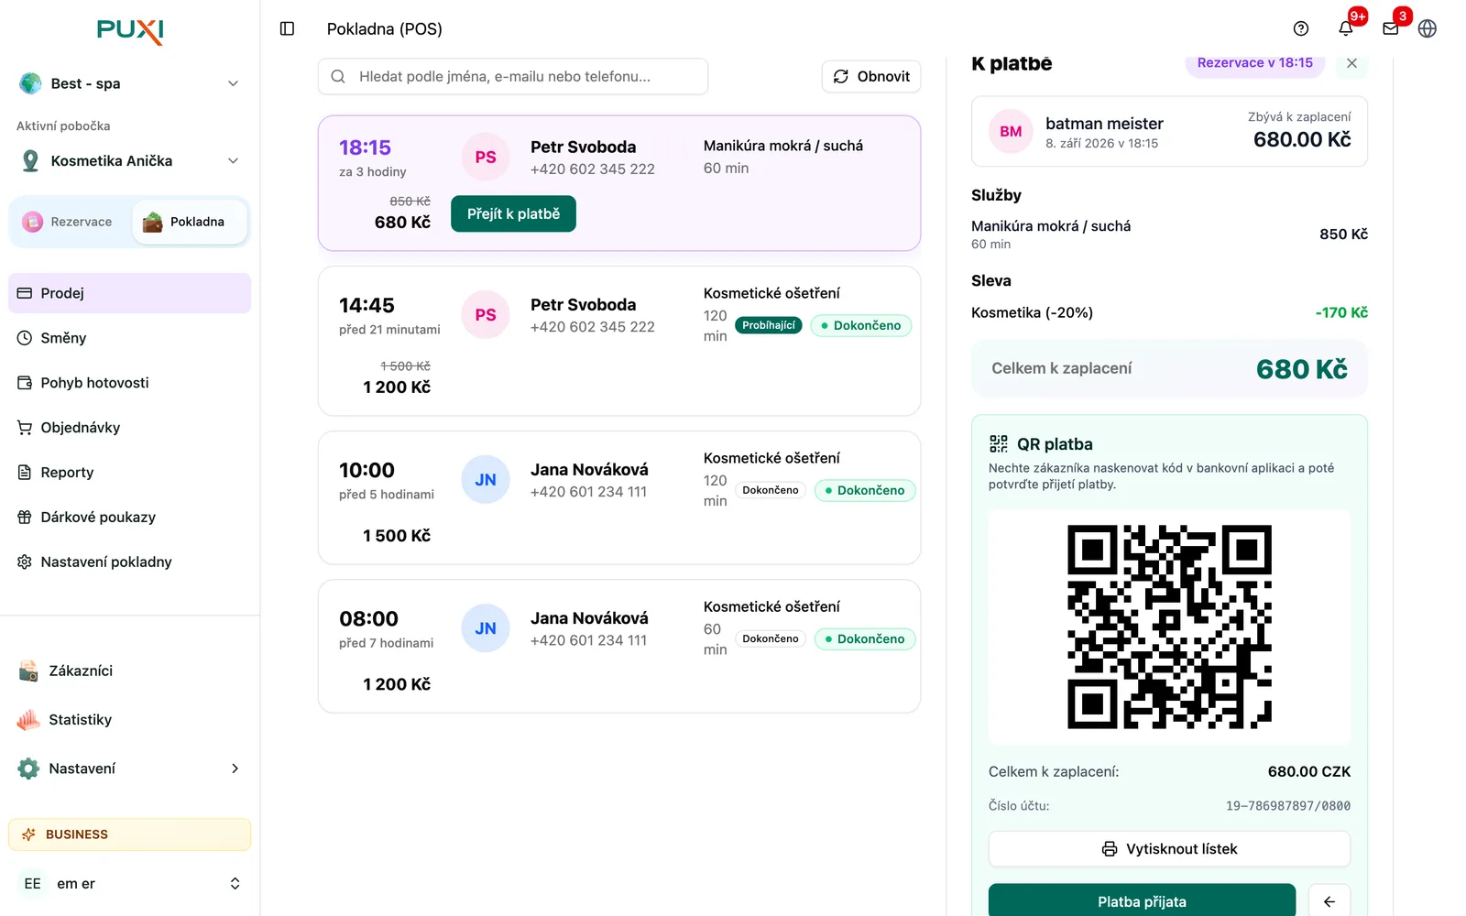Viewport: 1466px width, 916px height.
Task: Click the Reporty document icon
Action: [x=25, y=473]
